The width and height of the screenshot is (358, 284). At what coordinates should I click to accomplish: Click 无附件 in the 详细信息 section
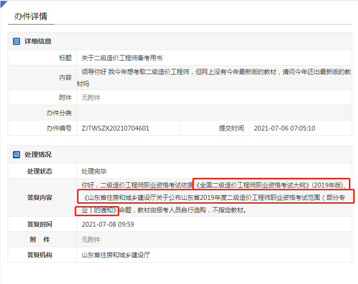(91, 98)
